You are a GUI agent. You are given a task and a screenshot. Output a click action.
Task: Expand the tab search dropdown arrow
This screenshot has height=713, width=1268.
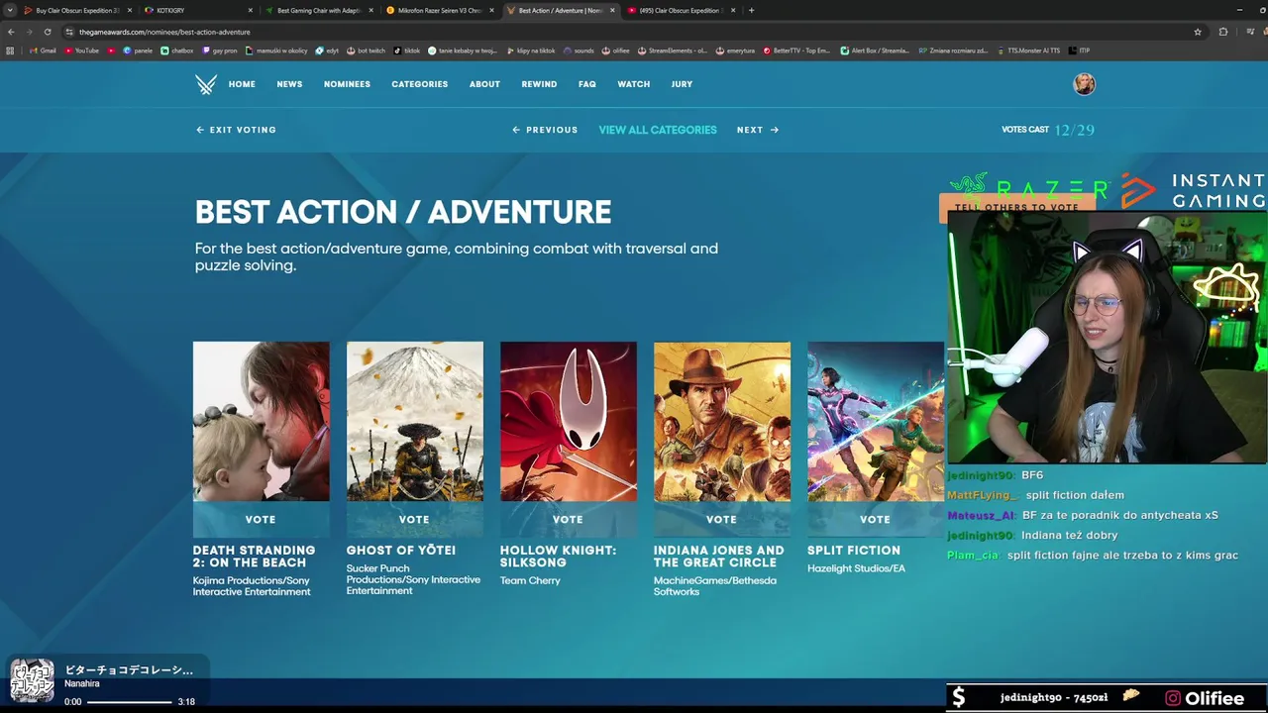coord(11,10)
